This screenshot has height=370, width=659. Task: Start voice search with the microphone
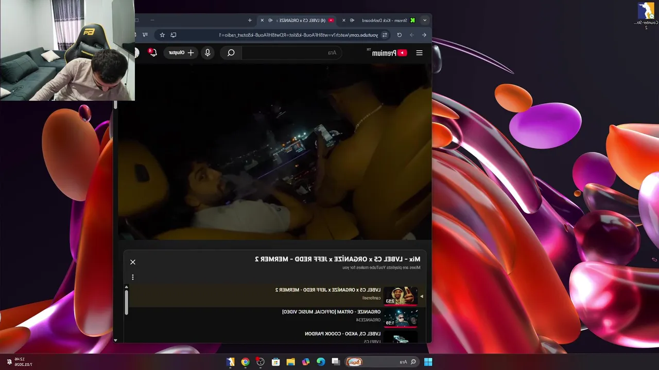pos(207,52)
